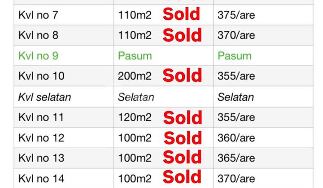Screen dimensions: 323x188
Task: Select the "Kvl no 8" cell
Action: tap(38, 35)
